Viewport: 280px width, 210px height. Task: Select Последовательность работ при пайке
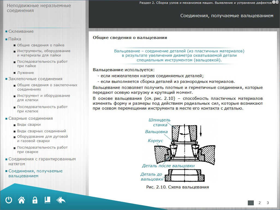(42, 64)
